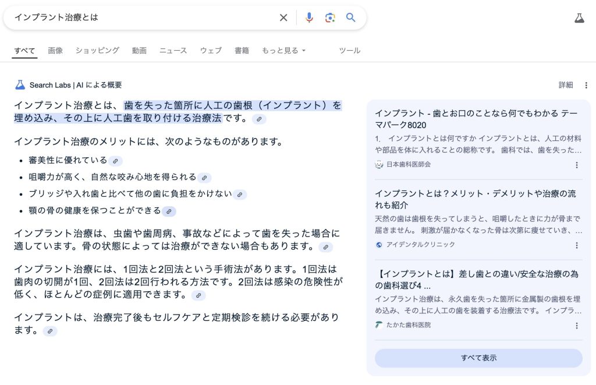Open the three-dot menu next to 詳細
Viewport: 596px width, 385px height.
(586, 85)
